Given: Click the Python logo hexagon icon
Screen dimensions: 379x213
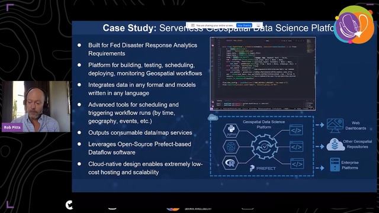Looking at the screenshot, I should [231, 131].
